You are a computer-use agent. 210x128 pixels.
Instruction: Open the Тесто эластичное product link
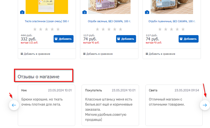(x=47, y=21)
